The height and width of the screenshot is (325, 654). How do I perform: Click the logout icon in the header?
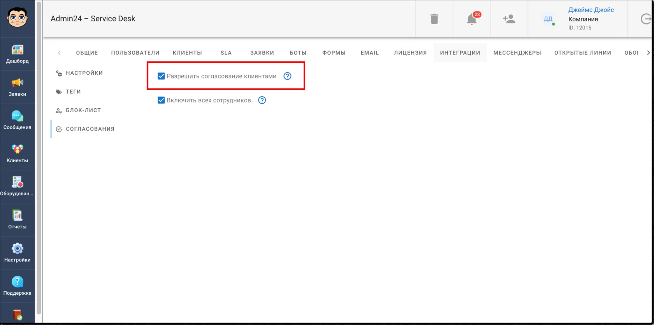click(646, 19)
